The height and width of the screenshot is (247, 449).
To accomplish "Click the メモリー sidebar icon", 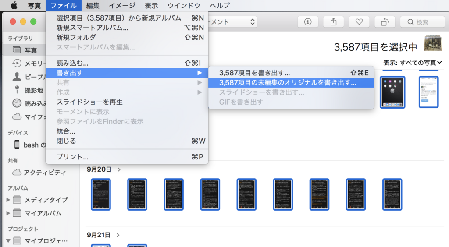I will click(x=17, y=63).
